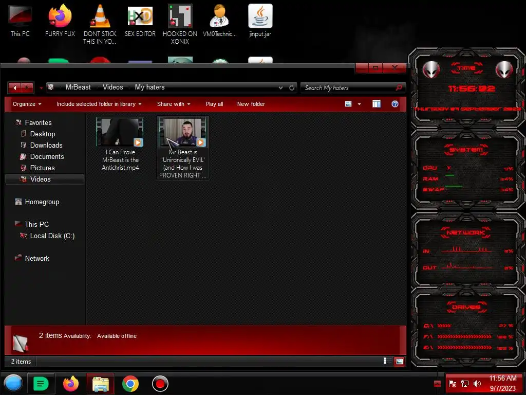Click New folder in the toolbar

point(251,104)
